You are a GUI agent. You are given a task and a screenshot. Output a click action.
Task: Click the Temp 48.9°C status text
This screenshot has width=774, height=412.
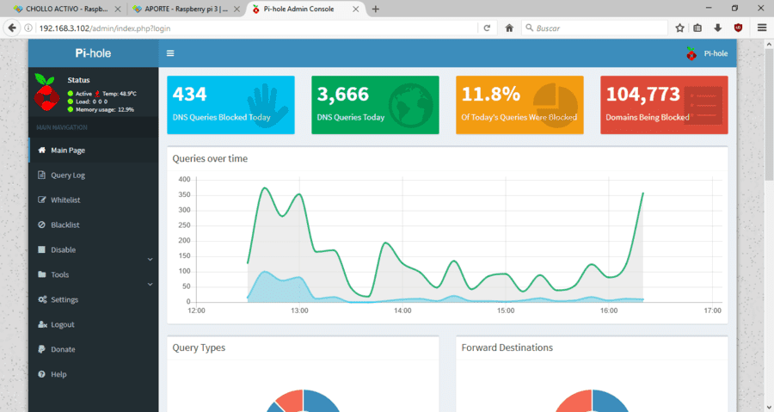[x=119, y=93]
